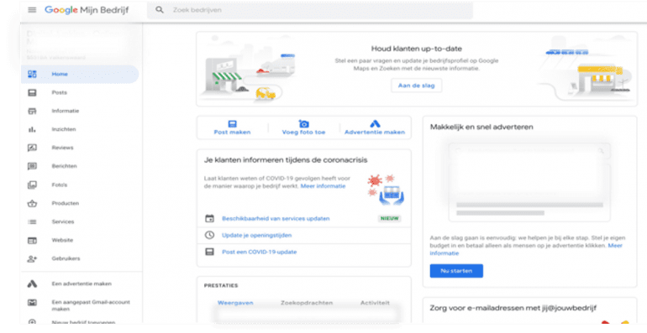Screen dimensions: 647x333
Task: Click the Informatie storefront icon
Action: tap(32, 111)
